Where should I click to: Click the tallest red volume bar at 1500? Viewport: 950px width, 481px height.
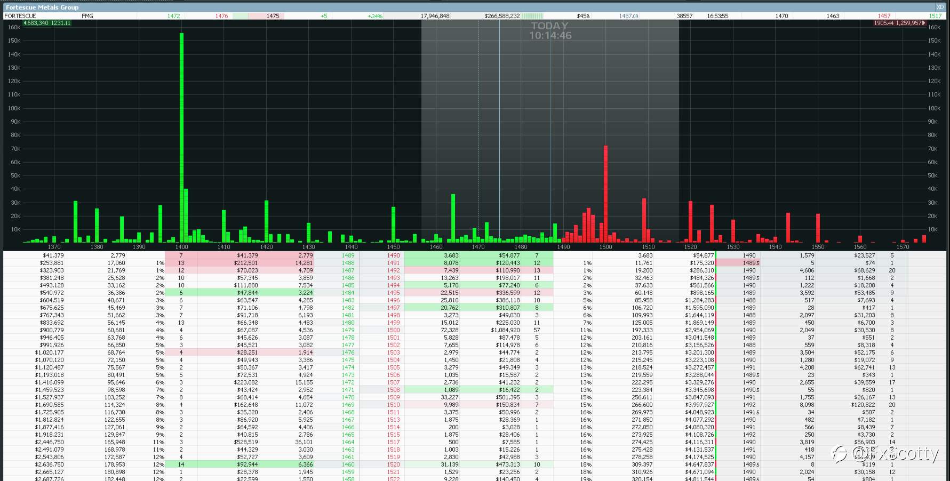[605, 194]
